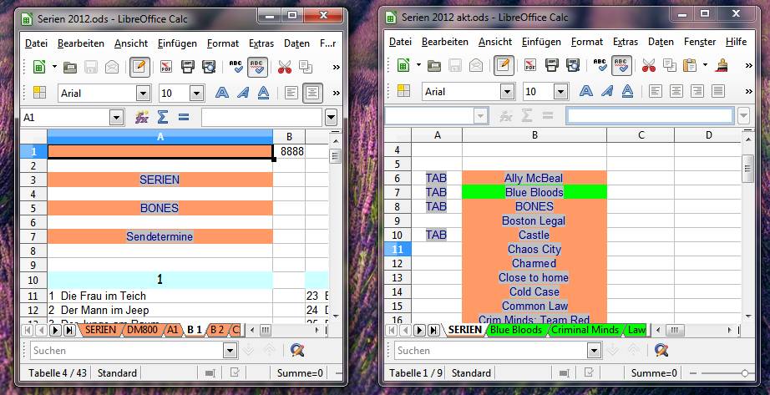Click Ally McBeal cell
The width and height of the screenshot is (770, 395).
pos(534,178)
